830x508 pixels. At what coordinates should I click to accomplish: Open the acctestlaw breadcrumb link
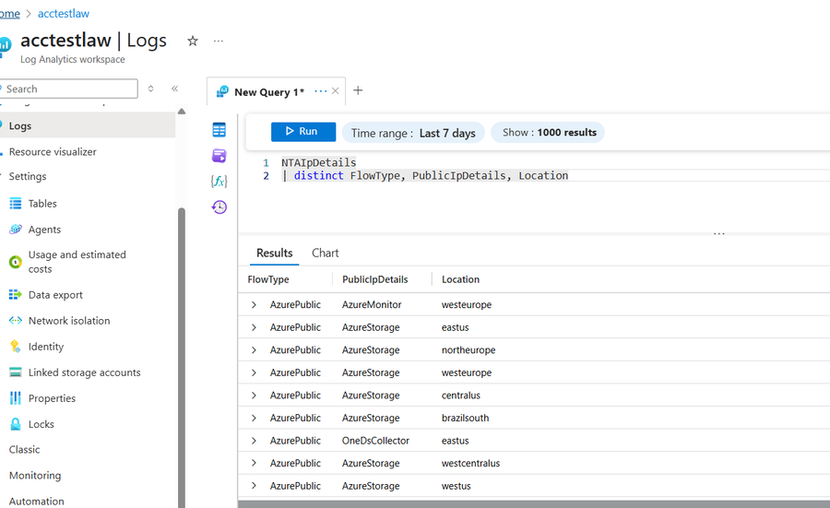(x=64, y=14)
